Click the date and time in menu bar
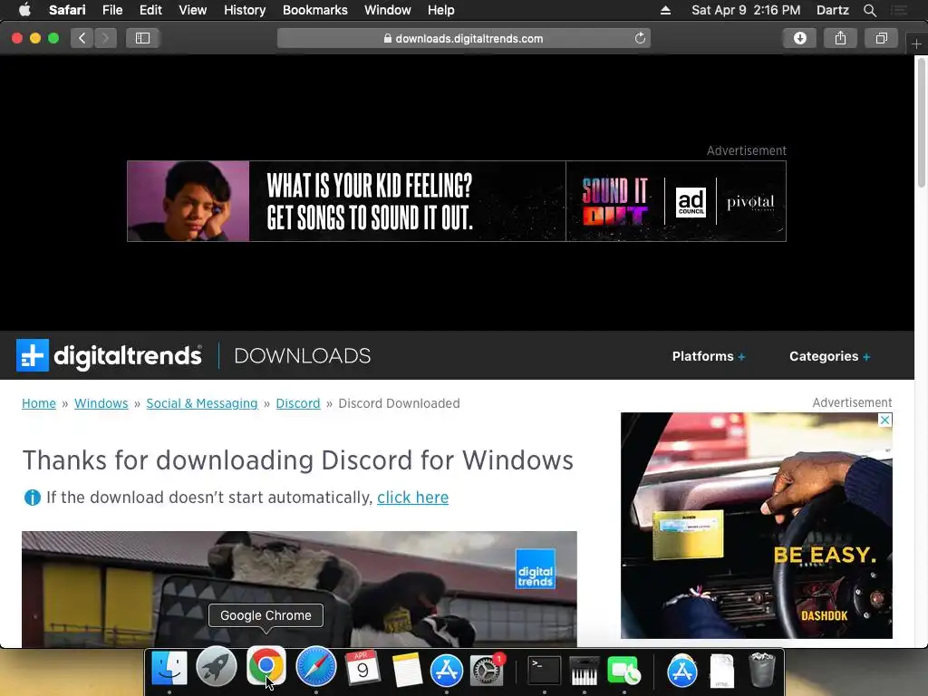Screen dimensions: 928x696 tap(746, 10)
